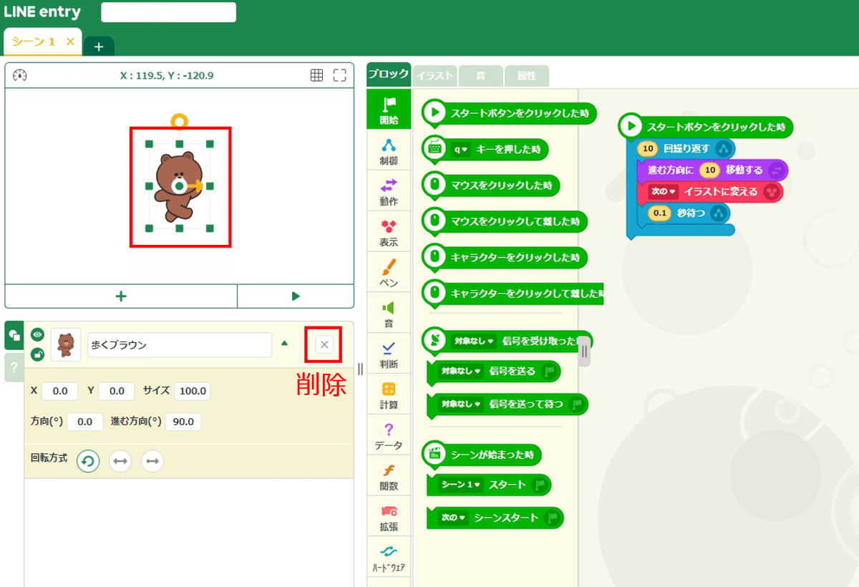Select the データ block category
Image resolution: width=859 pixels, height=587 pixels.
389,437
